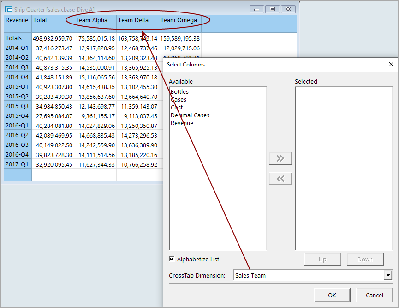Toggle the Alphabetize List checkbox
This screenshot has width=399, height=308.
pyautogui.click(x=172, y=259)
